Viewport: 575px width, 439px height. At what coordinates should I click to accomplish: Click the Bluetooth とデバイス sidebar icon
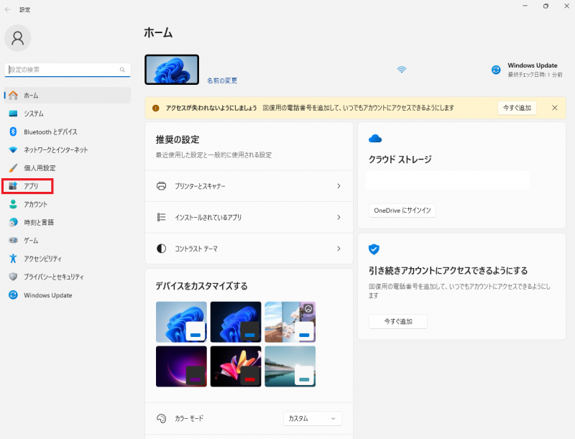coord(13,131)
